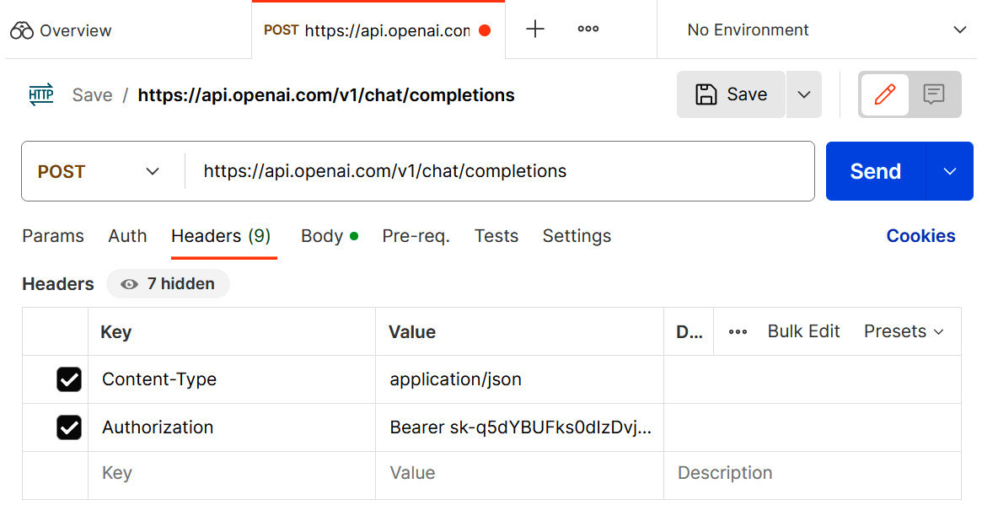Open the Overview tab
Image resolution: width=982 pixels, height=505 pixels.
tap(61, 30)
